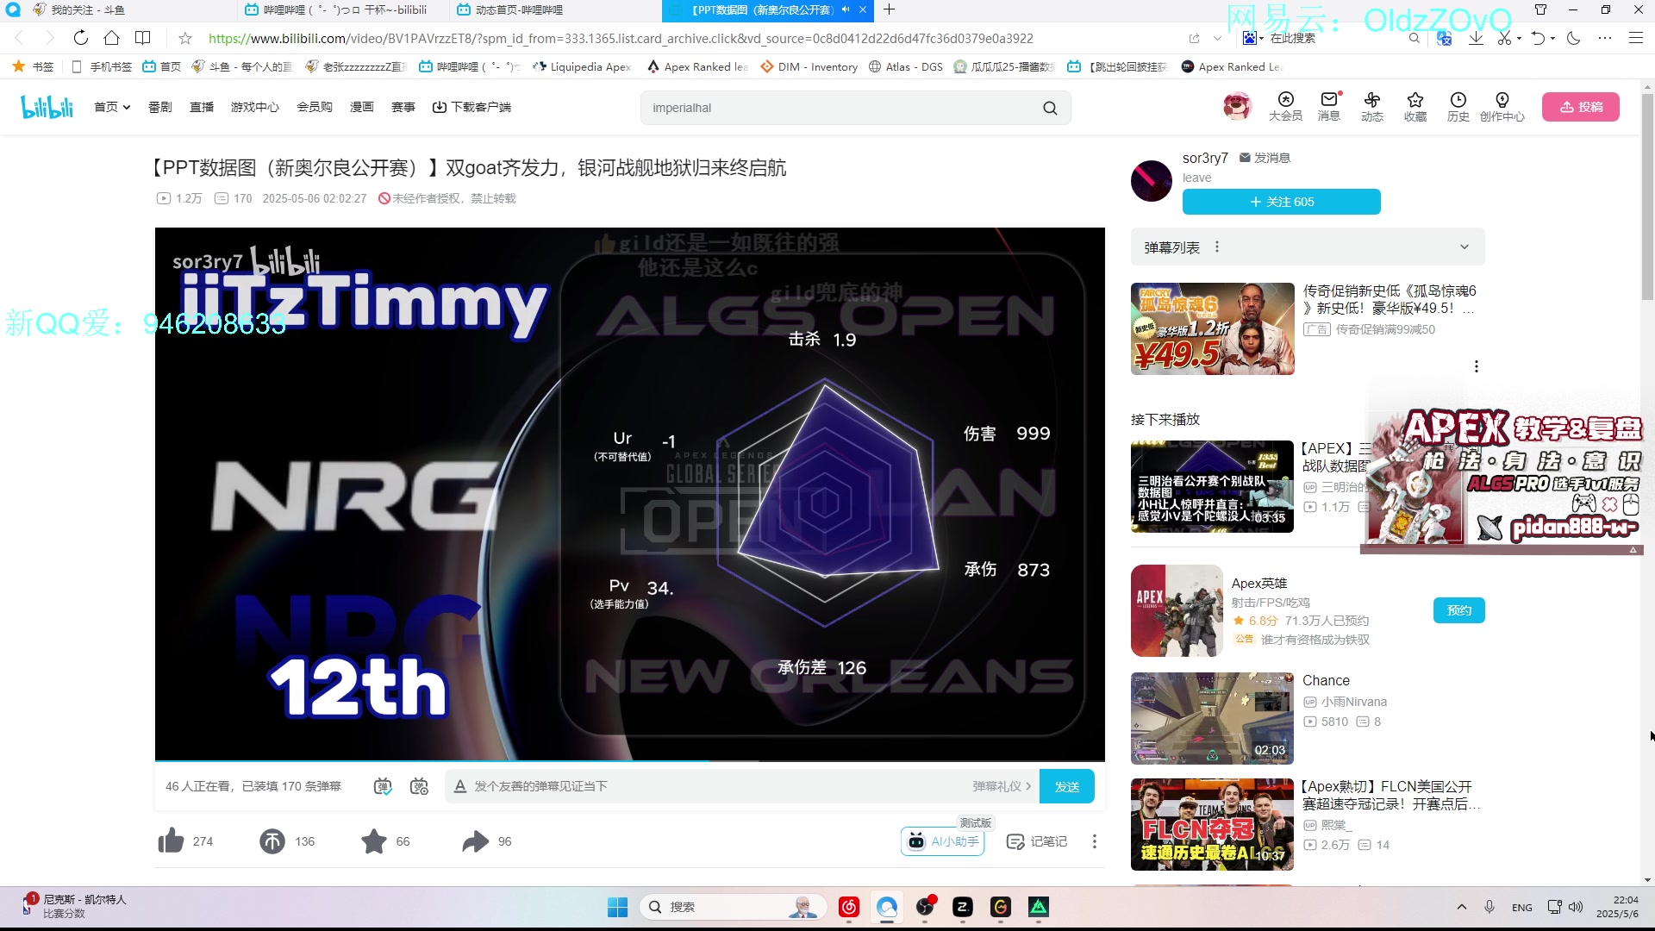Open 会员购 navigation item
Image resolution: width=1655 pixels, height=931 pixels.
pos(315,107)
